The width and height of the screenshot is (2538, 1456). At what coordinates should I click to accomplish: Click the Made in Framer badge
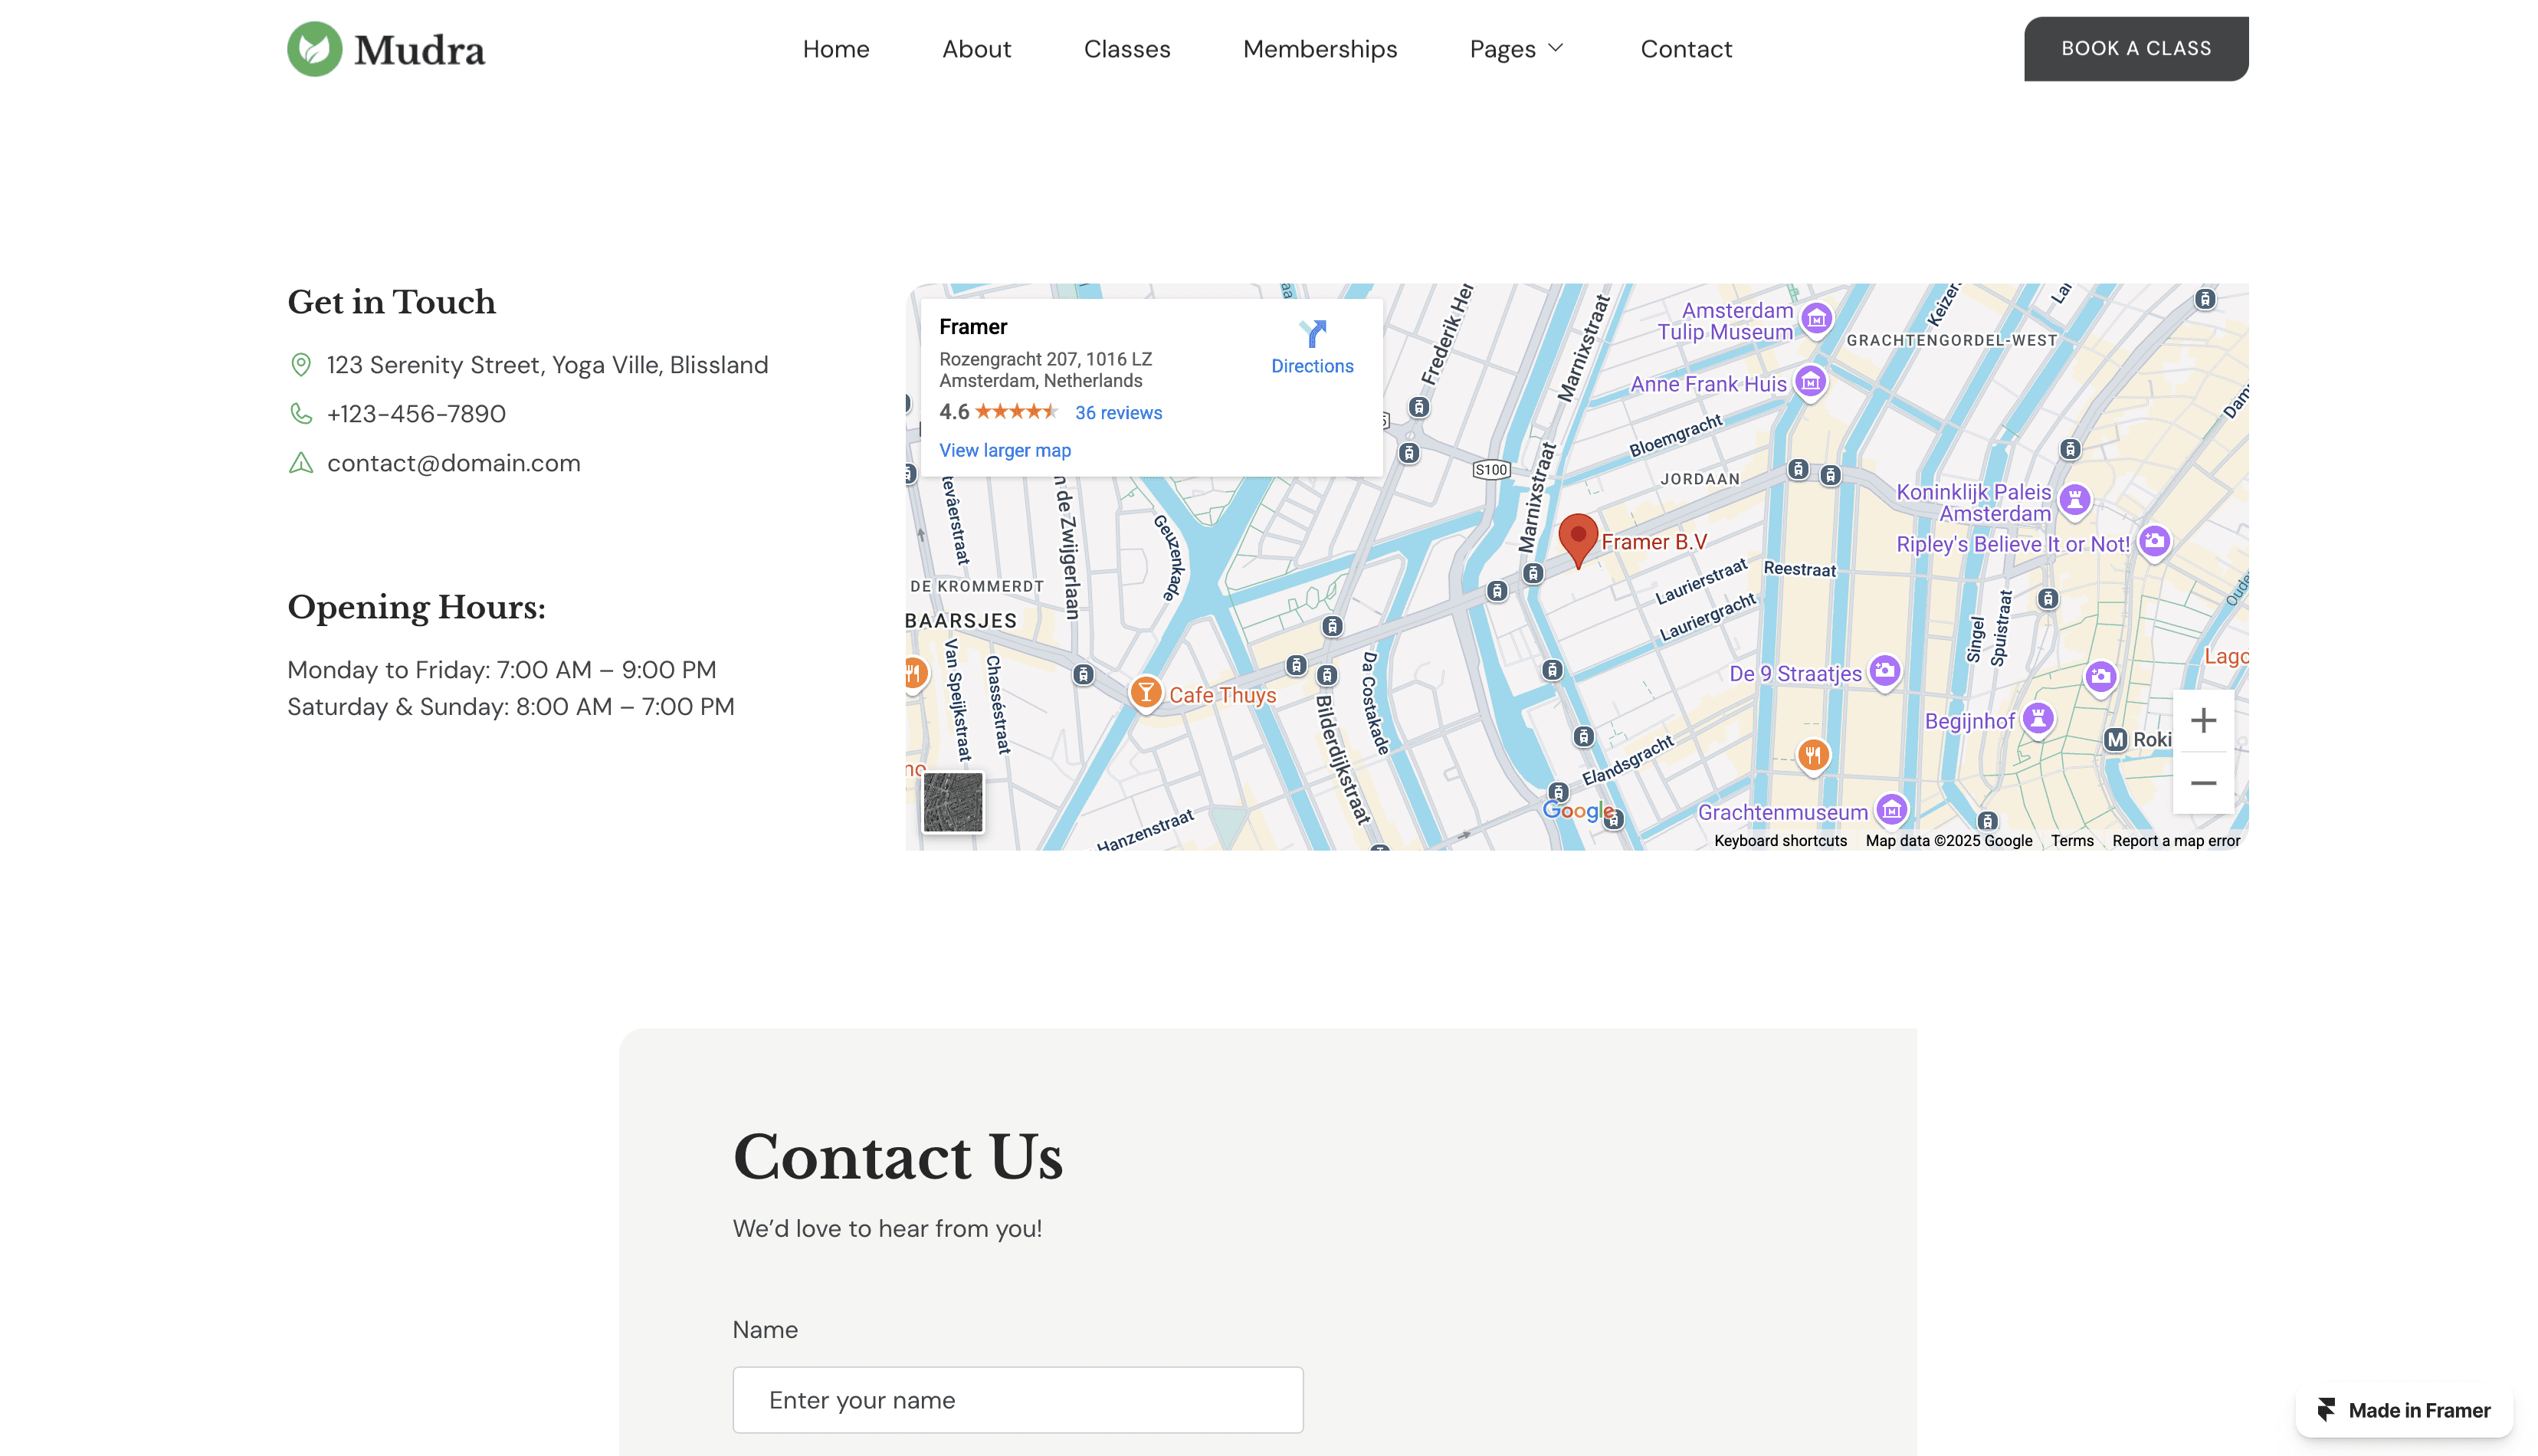pos(2403,1410)
